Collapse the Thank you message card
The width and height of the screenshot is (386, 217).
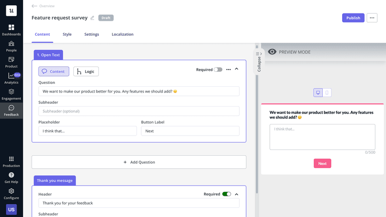(236, 194)
